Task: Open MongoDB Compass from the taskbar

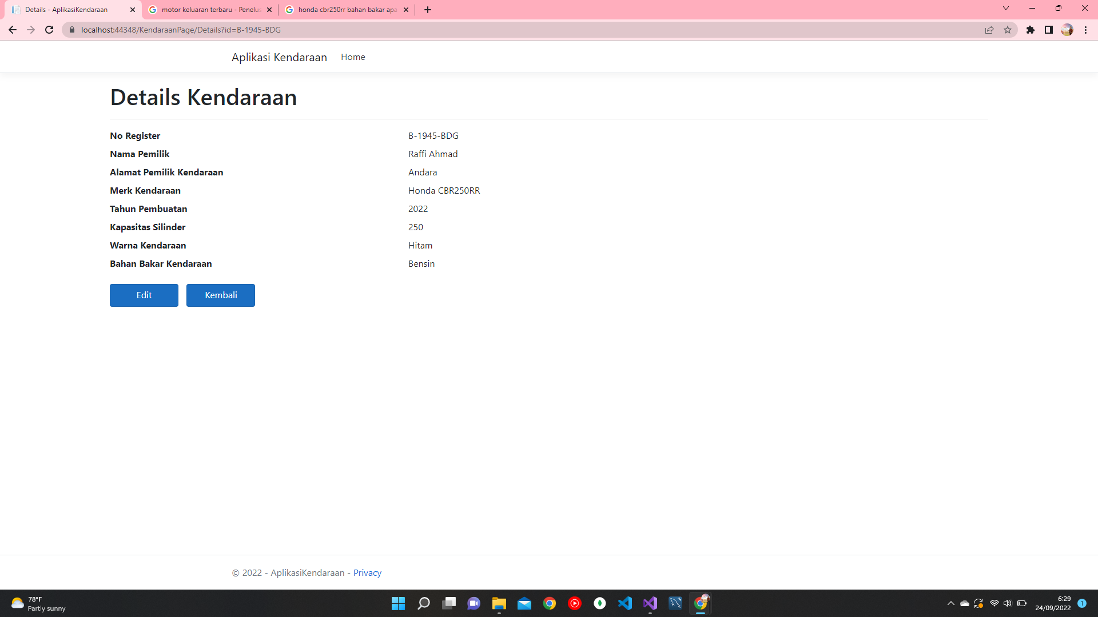Action: click(600, 603)
